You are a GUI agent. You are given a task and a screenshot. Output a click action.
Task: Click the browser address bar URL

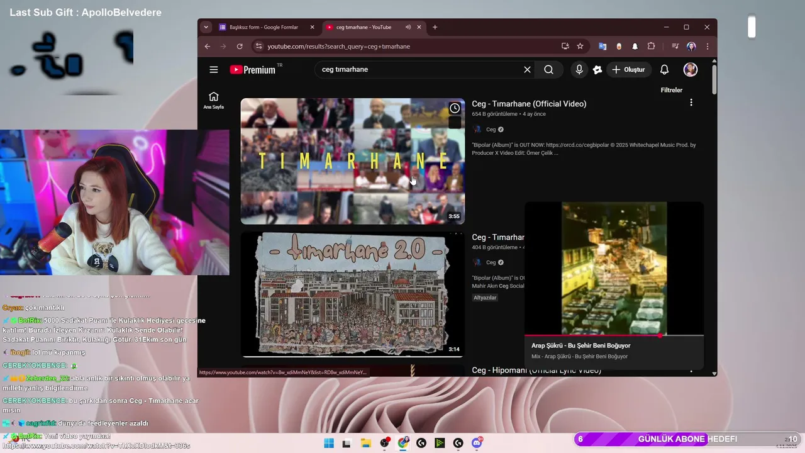338,47
